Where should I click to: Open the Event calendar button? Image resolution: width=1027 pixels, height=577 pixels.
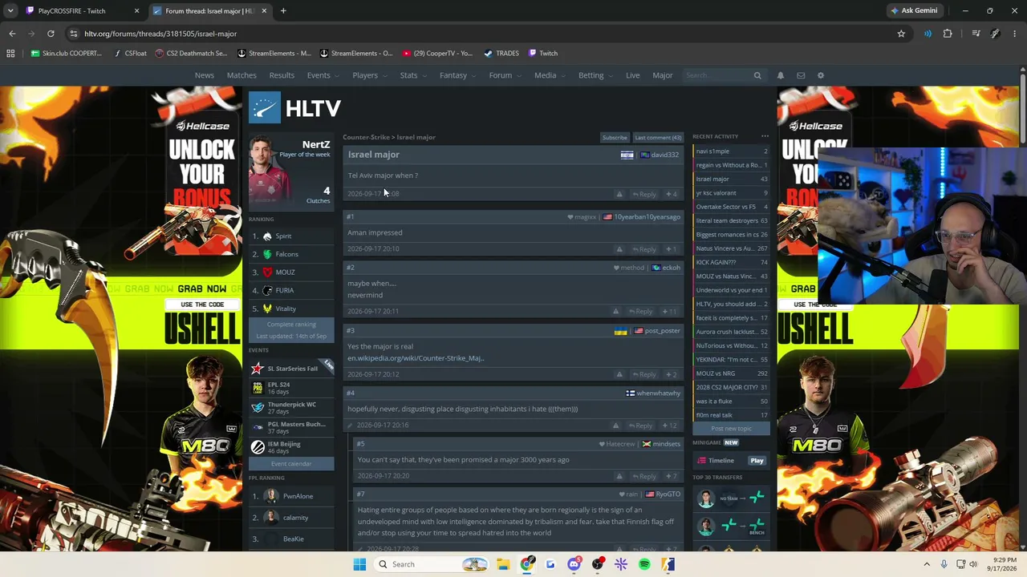[x=291, y=464]
